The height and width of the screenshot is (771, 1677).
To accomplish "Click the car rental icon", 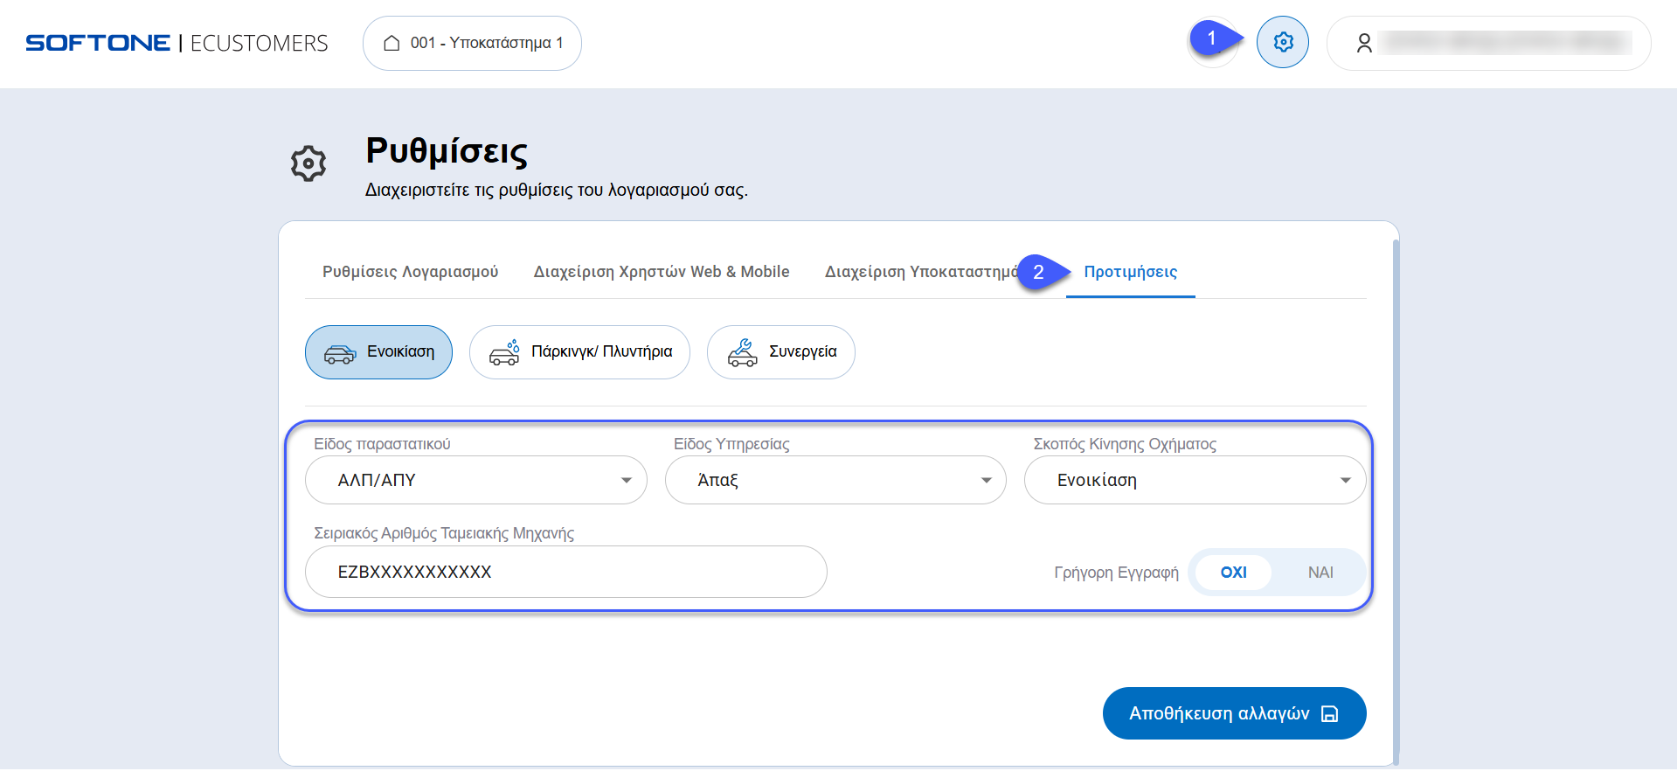I will coord(340,353).
